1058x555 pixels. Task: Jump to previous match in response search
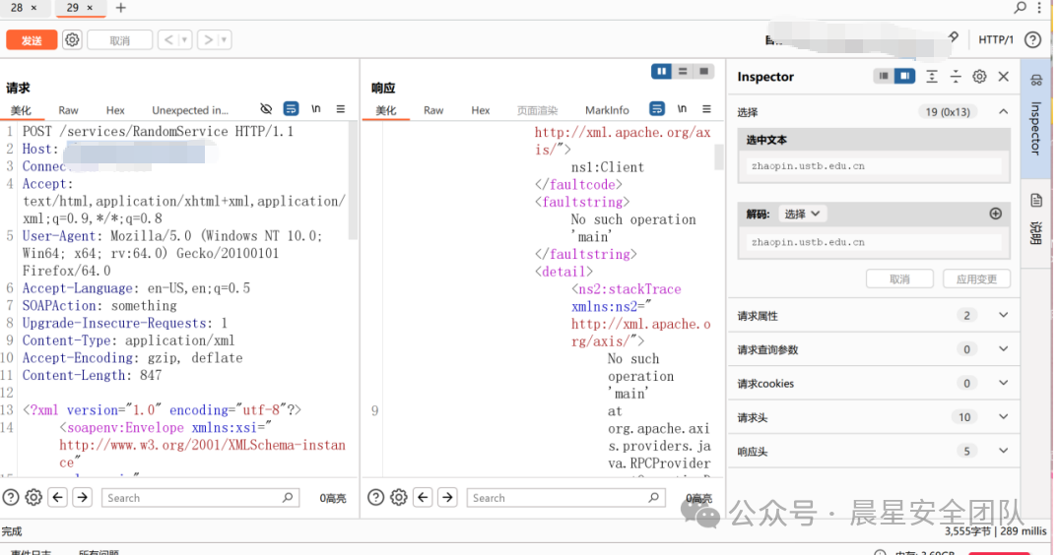423,498
